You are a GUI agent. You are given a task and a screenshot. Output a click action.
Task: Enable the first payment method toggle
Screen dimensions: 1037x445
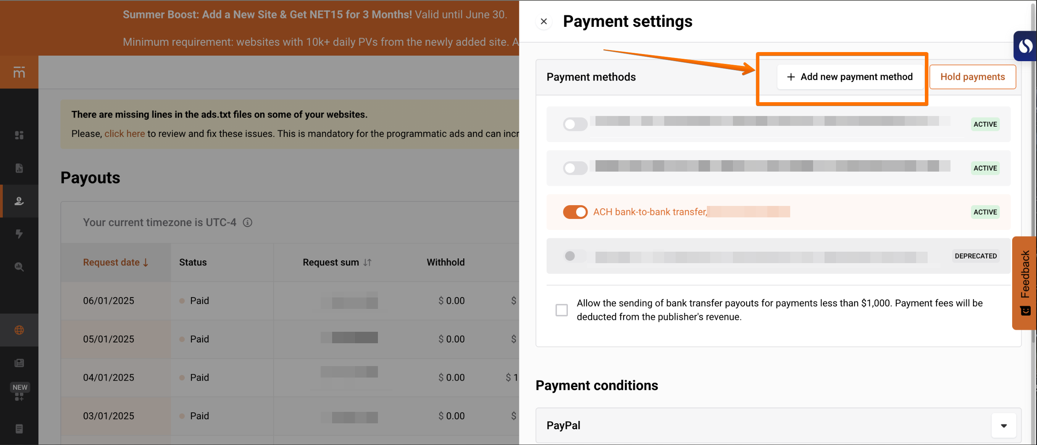click(575, 124)
